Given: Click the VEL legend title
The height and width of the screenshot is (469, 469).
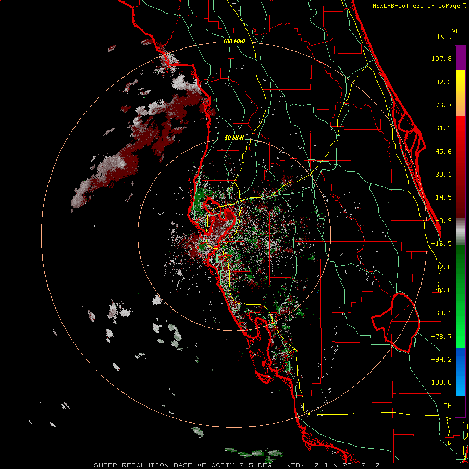Looking at the screenshot, I should pos(458,31).
